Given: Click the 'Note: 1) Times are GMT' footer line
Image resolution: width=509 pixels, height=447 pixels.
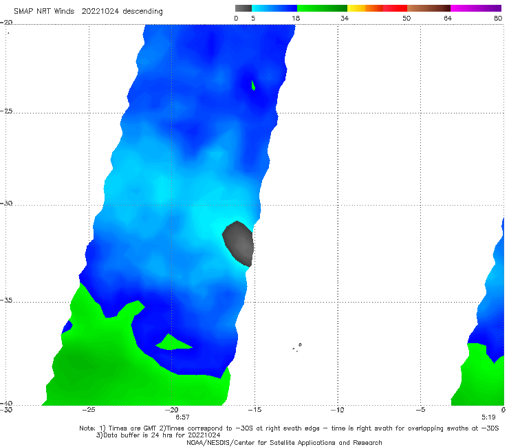Looking at the screenshot, I should pos(289,428).
